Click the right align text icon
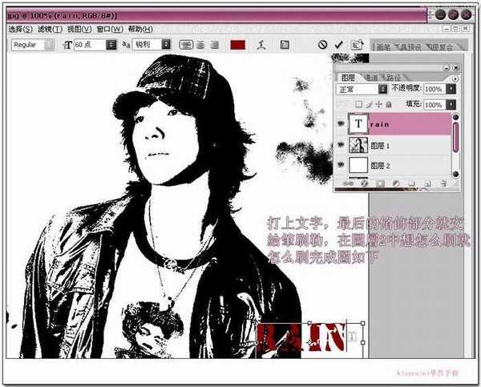The height and width of the screenshot is (387, 481). (213, 45)
